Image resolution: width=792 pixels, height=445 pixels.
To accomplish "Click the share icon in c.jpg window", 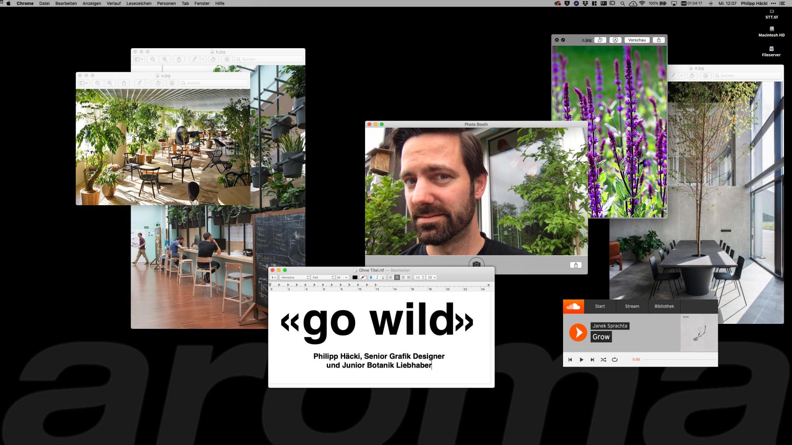I will [x=659, y=40].
